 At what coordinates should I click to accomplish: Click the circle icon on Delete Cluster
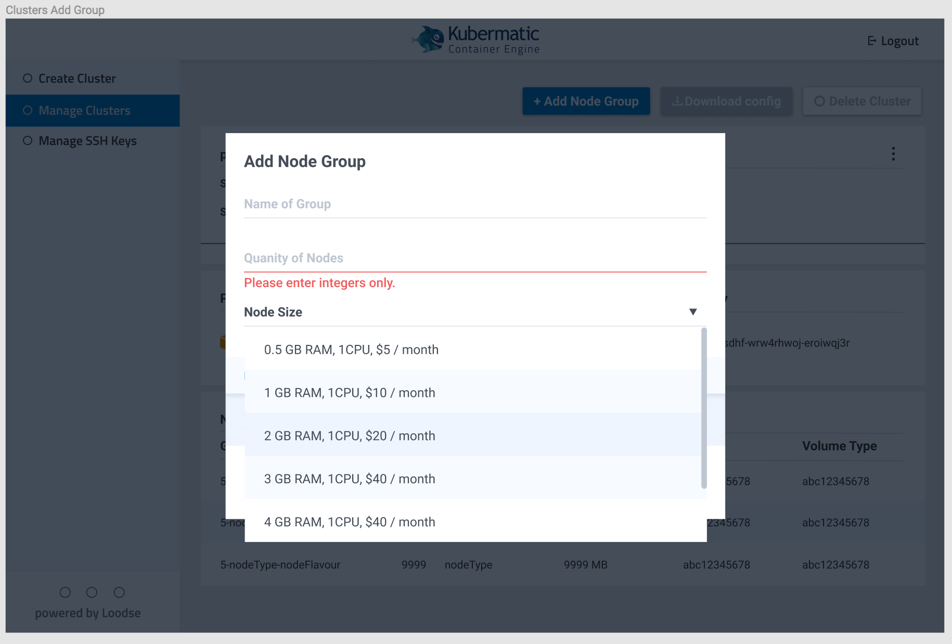820,101
